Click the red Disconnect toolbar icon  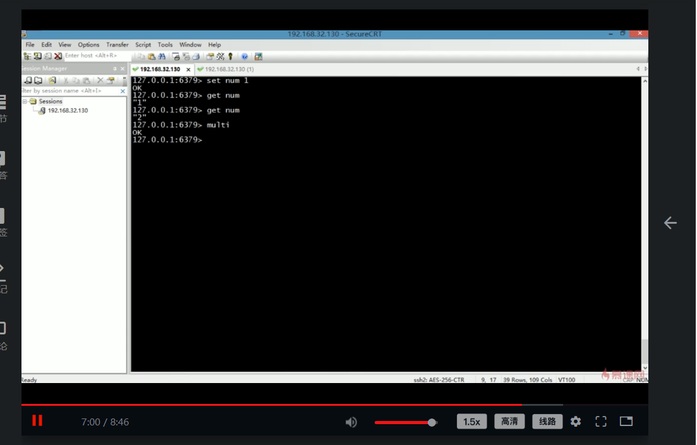point(58,56)
